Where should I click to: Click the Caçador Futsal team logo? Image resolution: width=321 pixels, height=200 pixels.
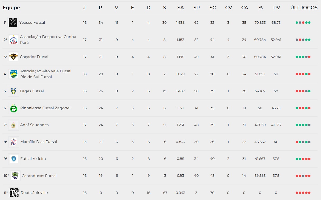[13, 57]
